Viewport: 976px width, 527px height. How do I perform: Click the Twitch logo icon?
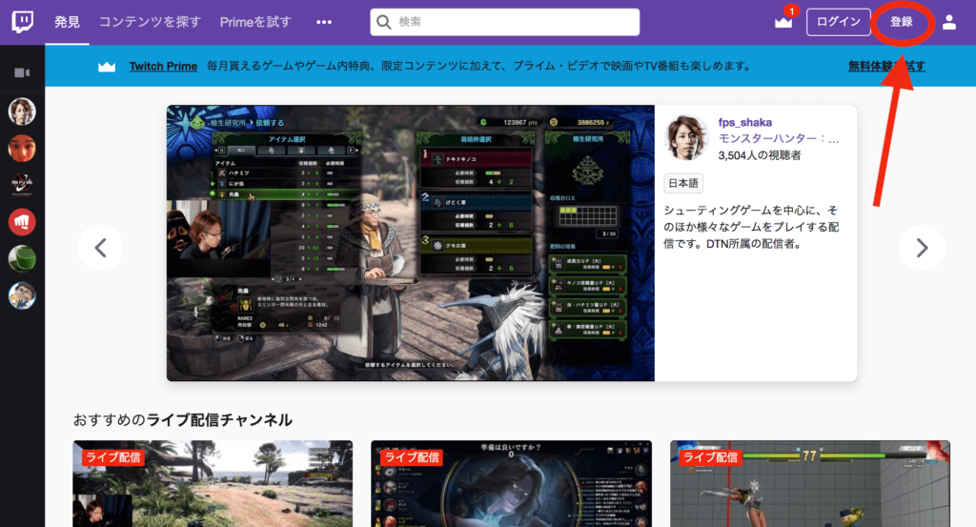[x=23, y=22]
